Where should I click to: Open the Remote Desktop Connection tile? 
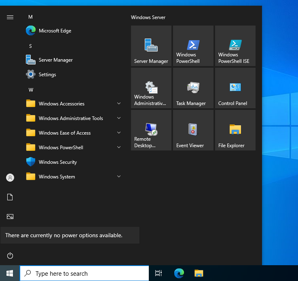click(x=151, y=130)
